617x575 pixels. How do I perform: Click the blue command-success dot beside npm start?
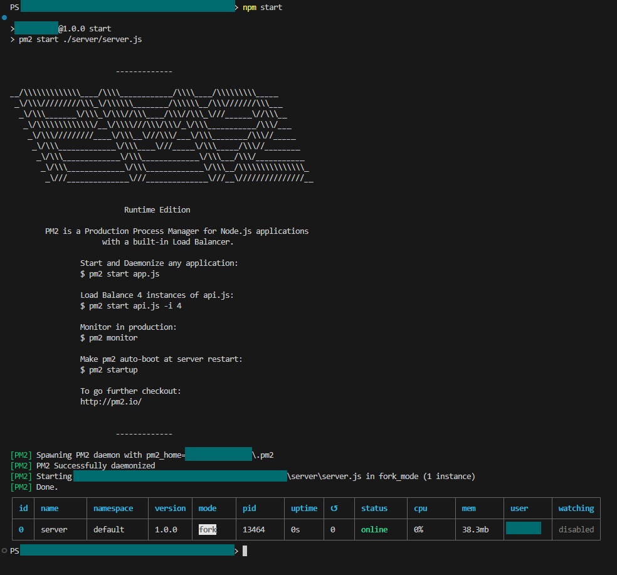tap(4, 18)
